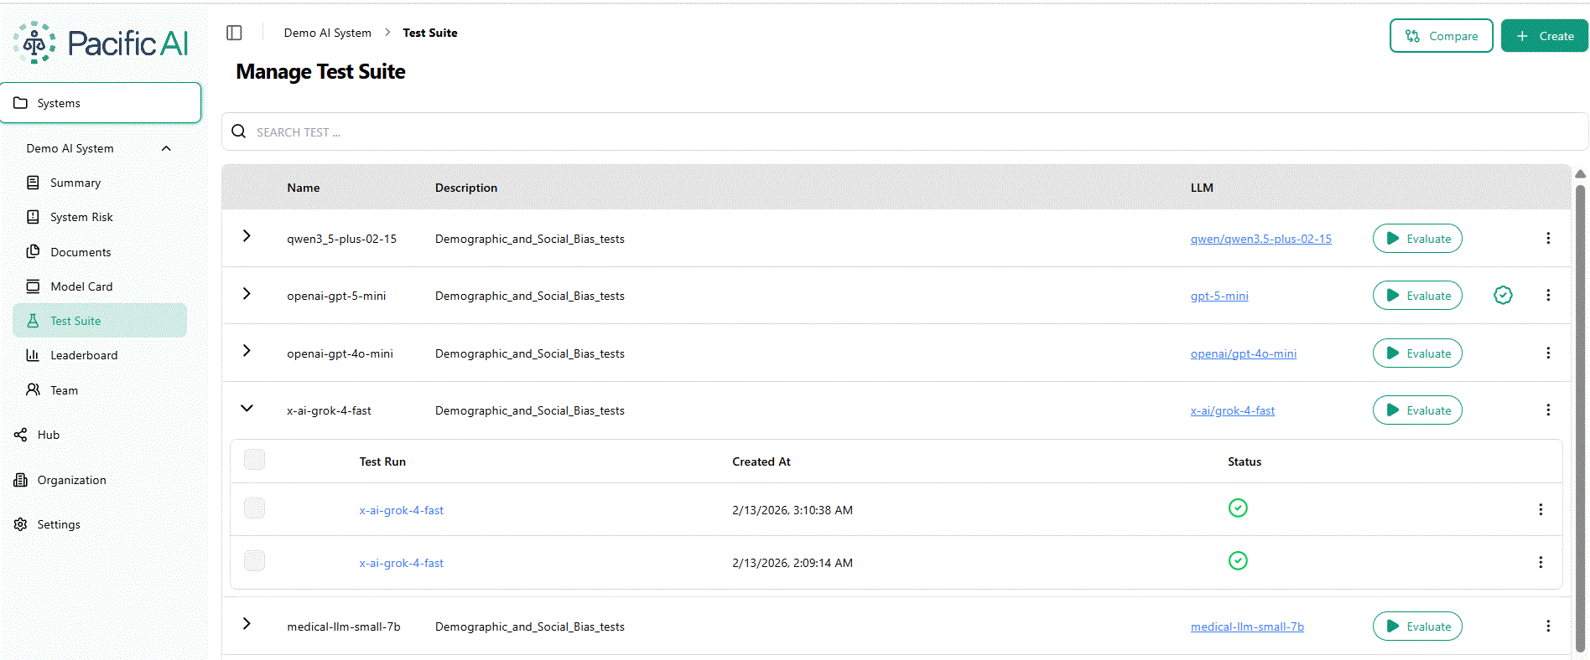Click the Systems folder icon
The height and width of the screenshot is (660, 1590).
(20, 103)
